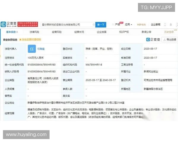The image size is (178, 142).
Task: Click the 营业执照信息 section heading
Action: [x=10, y=40]
